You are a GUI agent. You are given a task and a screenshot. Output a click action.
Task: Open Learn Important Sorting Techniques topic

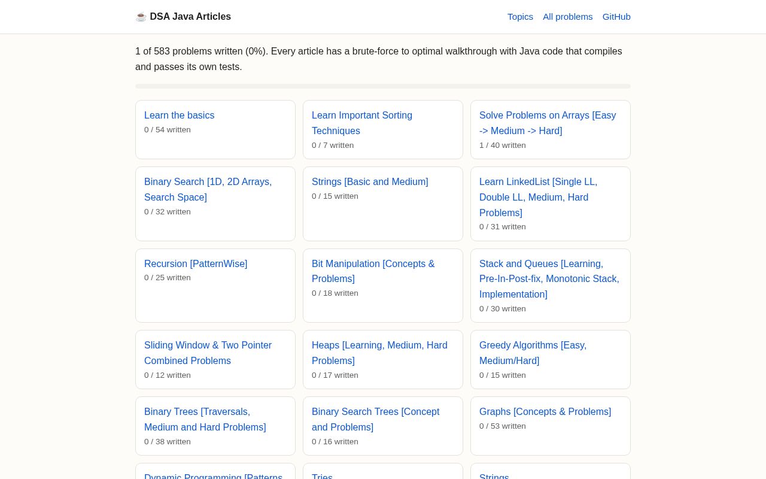pyautogui.click(x=362, y=123)
